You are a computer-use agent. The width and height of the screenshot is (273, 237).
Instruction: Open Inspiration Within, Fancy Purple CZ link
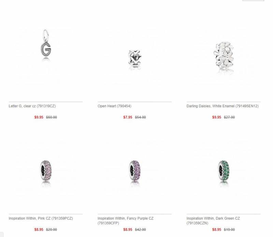[x=126, y=221]
